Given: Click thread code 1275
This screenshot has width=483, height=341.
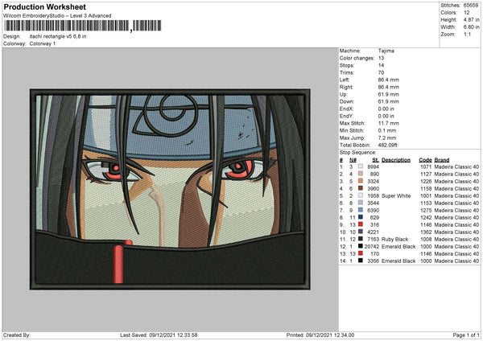Looking at the screenshot, I should click(426, 210).
